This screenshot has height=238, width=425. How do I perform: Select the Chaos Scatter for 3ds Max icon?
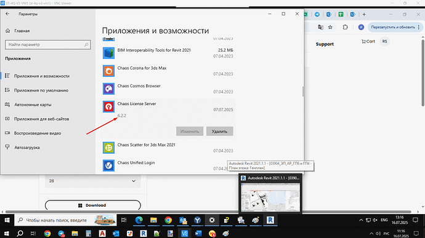pos(108,148)
